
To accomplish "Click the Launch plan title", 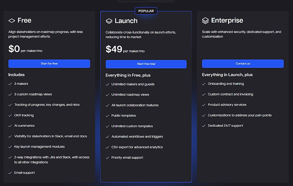I will (x=126, y=21).
